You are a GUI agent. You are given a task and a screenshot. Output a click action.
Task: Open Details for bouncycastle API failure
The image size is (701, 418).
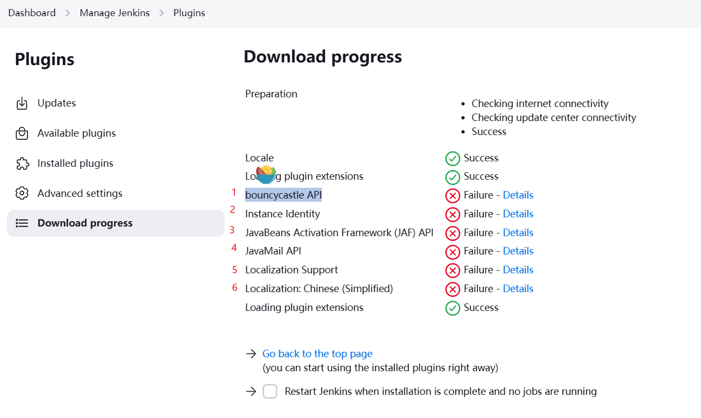518,195
